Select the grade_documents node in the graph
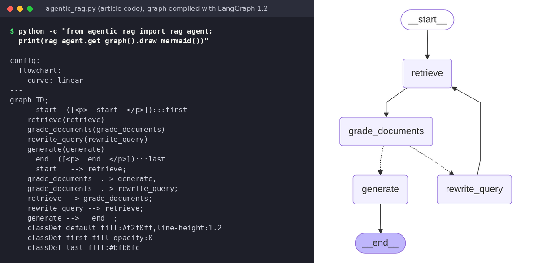 386,131
